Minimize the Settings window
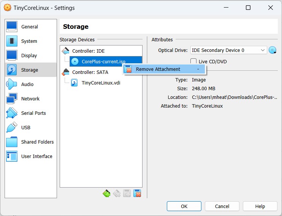Screen dimensions: 282x216 tap(226, 8)
